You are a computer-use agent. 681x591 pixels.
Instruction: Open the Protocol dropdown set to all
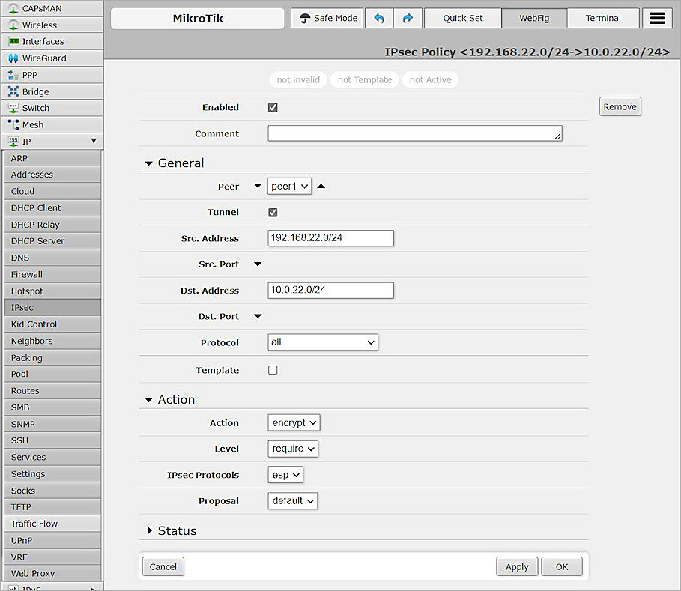pos(323,342)
